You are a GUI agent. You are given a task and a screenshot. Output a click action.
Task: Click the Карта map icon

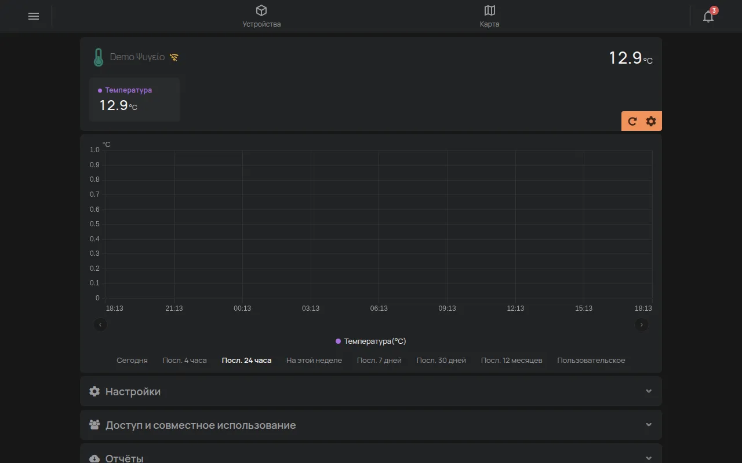(490, 10)
